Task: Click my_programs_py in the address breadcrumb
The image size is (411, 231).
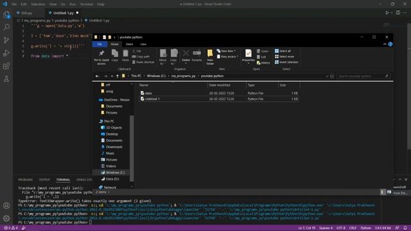Action: [x=184, y=76]
